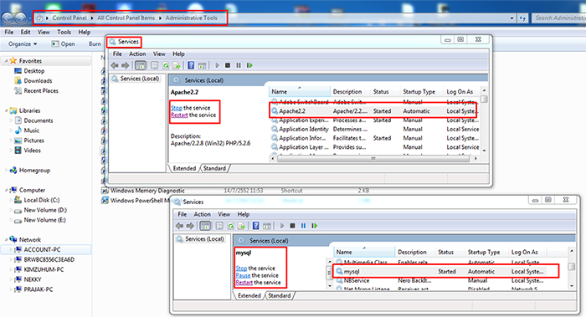Image resolution: width=586 pixels, height=317 pixels.
Task: Open Action menu in bottom Services window
Action: tap(203, 214)
